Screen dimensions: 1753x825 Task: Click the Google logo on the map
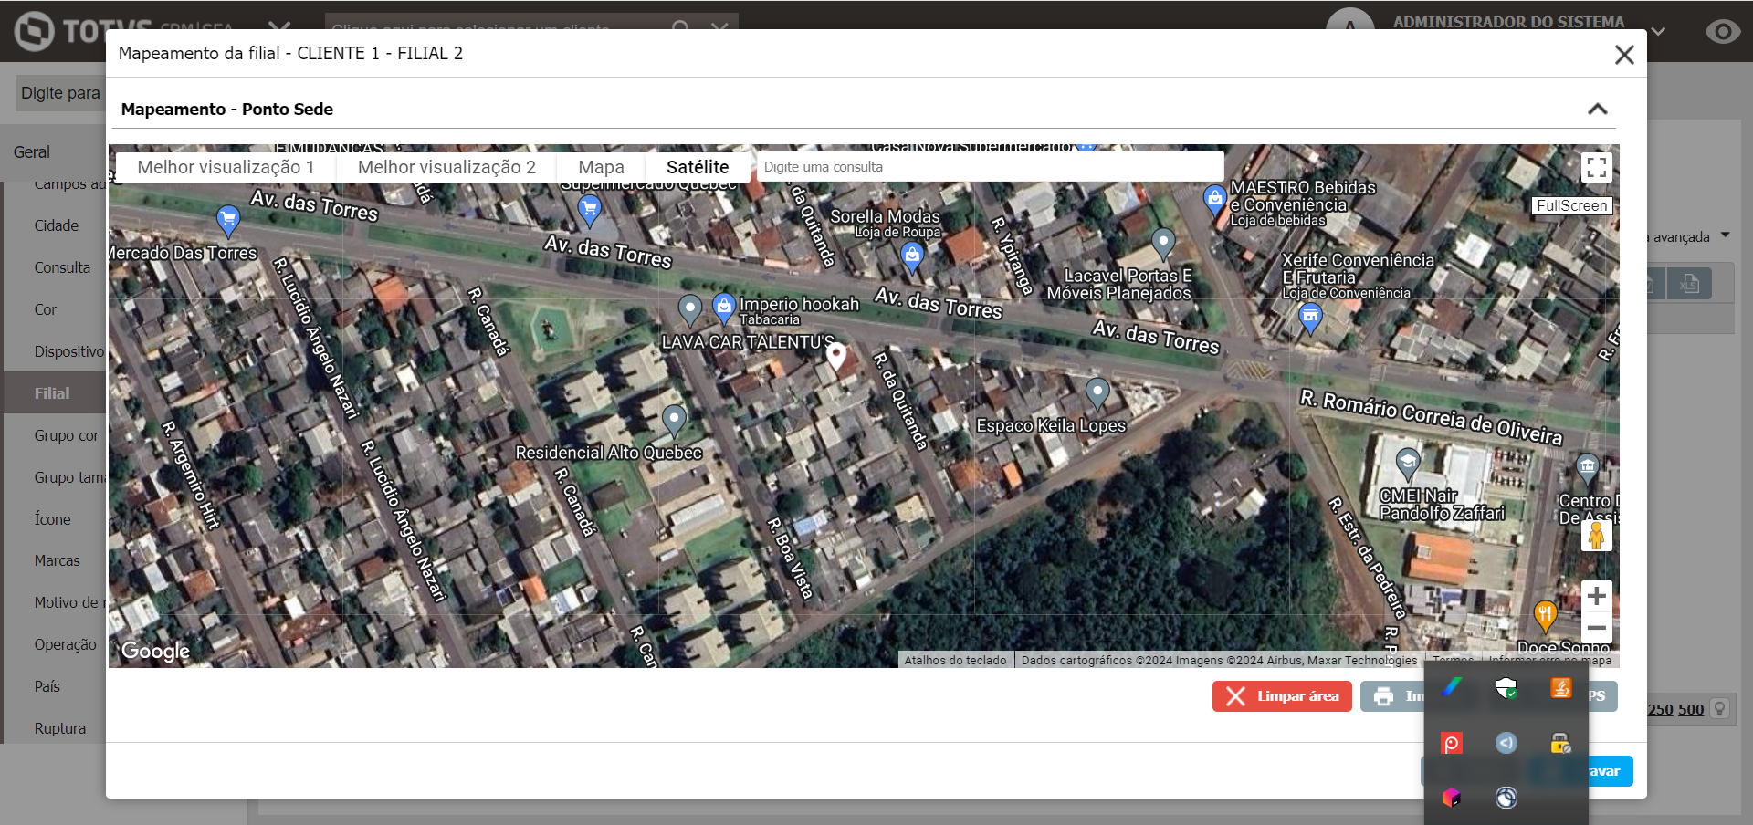[x=155, y=651]
